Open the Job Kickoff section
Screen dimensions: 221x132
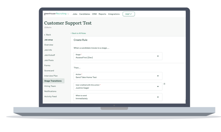pos(49,55)
